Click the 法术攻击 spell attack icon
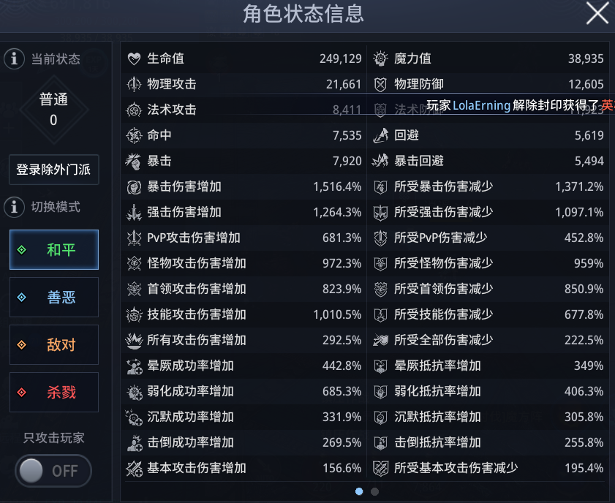The height and width of the screenshot is (503, 615). tap(133, 110)
